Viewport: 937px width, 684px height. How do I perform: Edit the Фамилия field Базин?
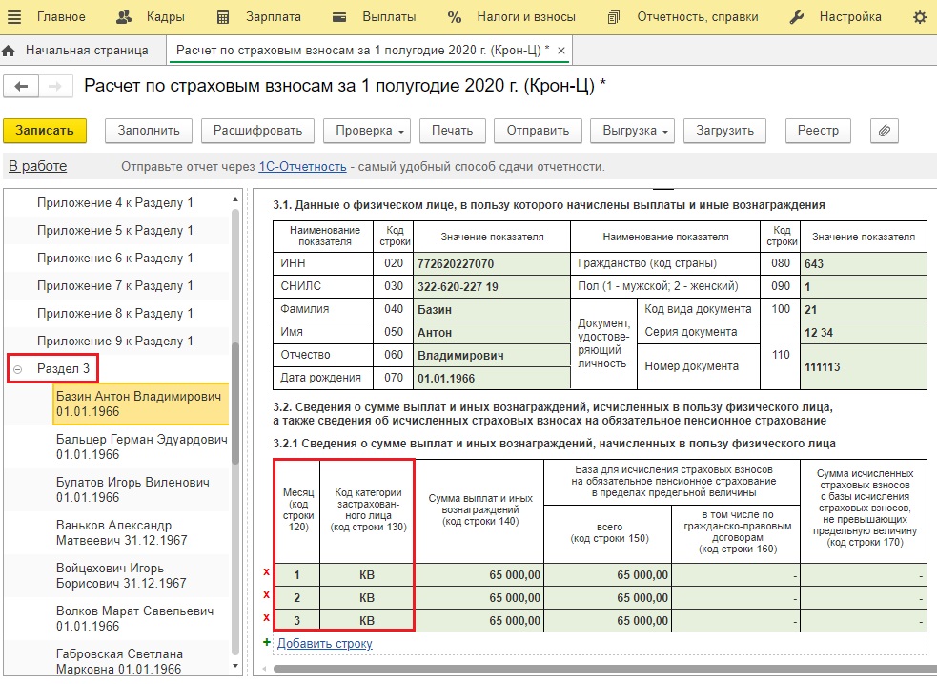click(x=491, y=310)
